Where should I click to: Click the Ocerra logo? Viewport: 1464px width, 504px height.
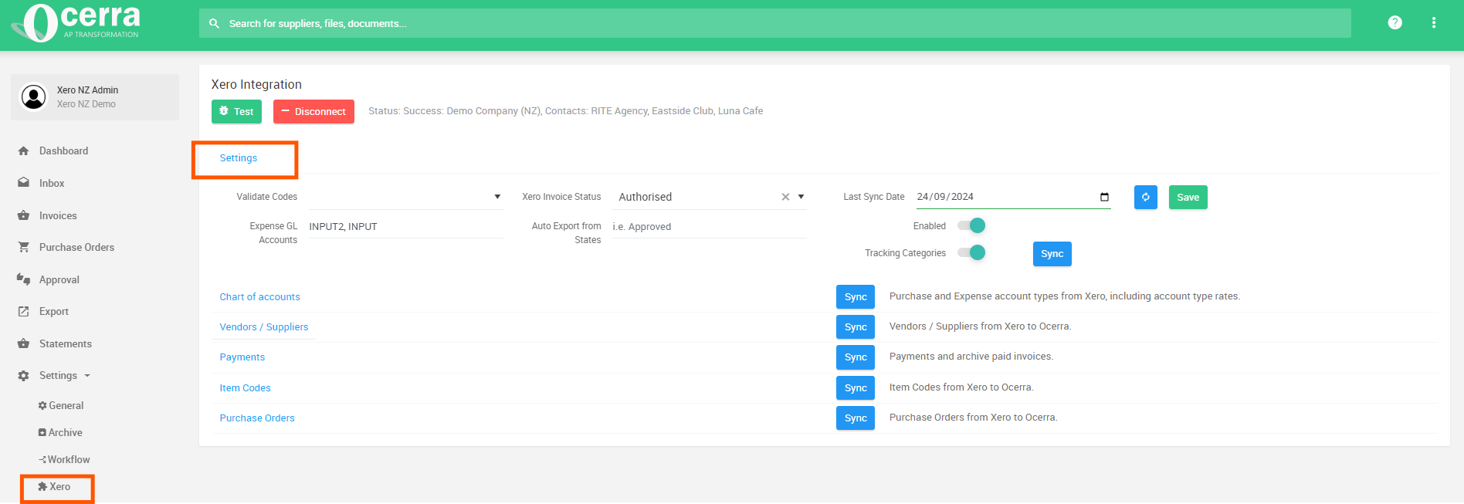click(x=76, y=22)
